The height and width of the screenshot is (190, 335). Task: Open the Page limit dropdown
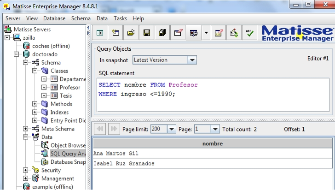point(171,129)
